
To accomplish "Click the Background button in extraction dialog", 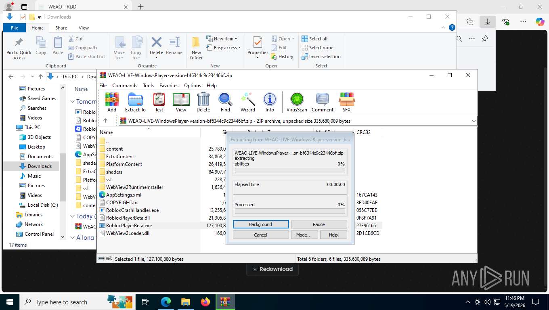I will tap(261, 224).
